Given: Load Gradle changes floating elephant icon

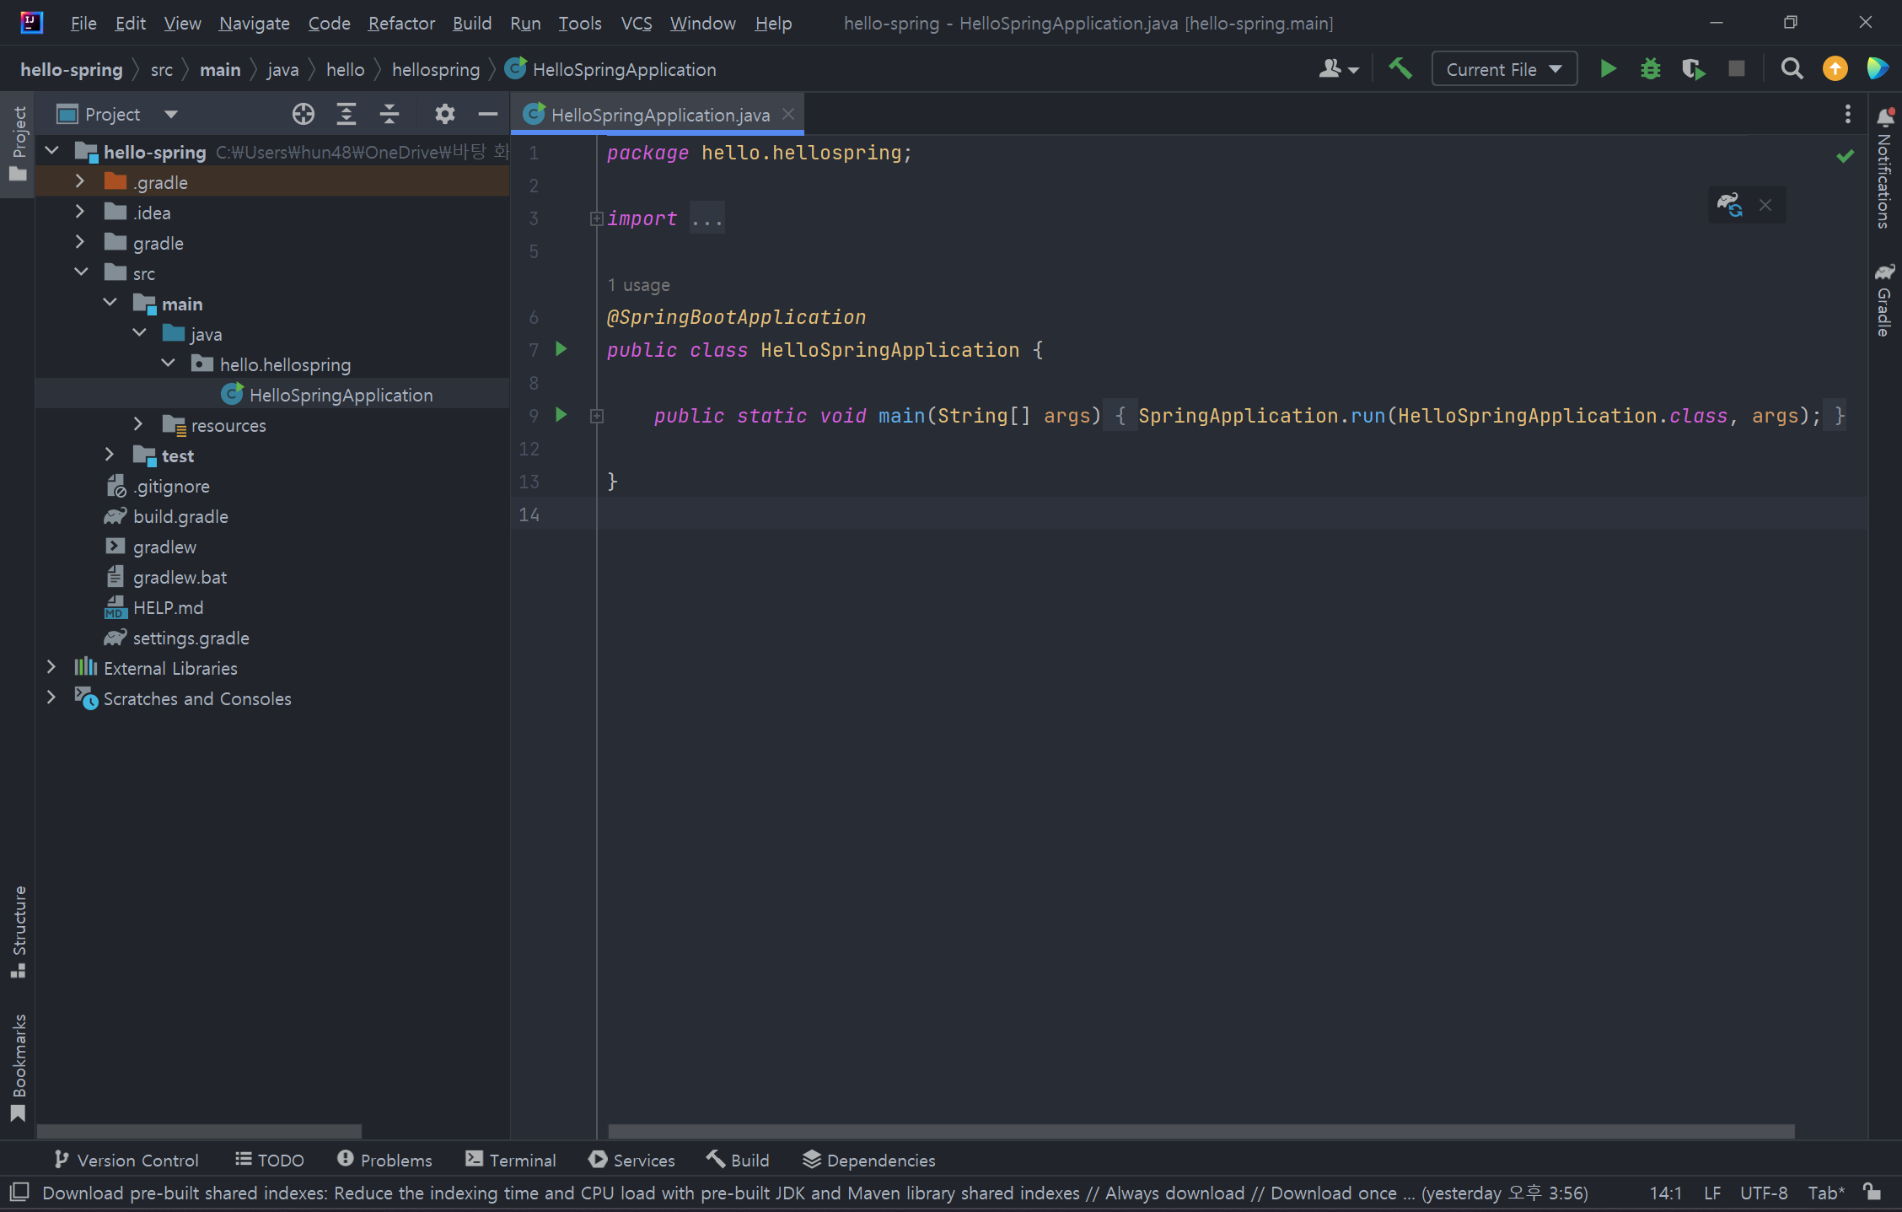Looking at the screenshot, I should tap(1729, 205).
